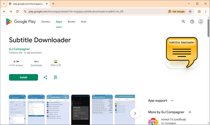This screenshot has width=210, height=125.
Task: Open a new browser tab
Action: (x=53, y=4)
